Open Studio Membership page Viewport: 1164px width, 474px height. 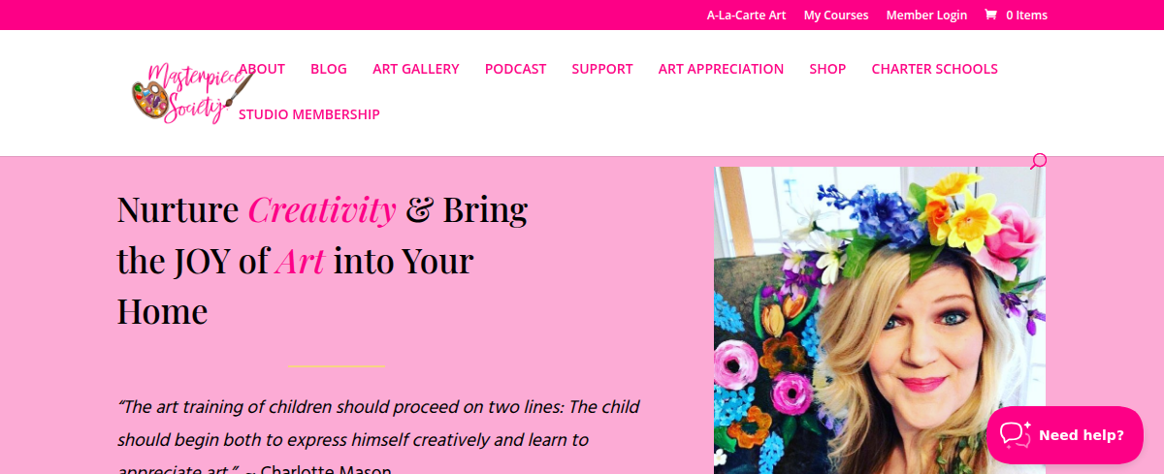pos(309,114)
